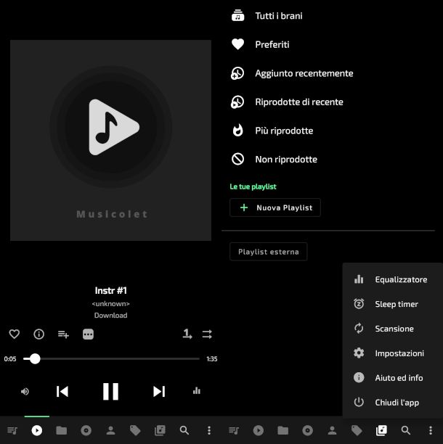The height and width of the screenshot is (444, 443).
Task: Mark Instr #1 as favorite with heart icon
Action: click(x=14, y=334)
